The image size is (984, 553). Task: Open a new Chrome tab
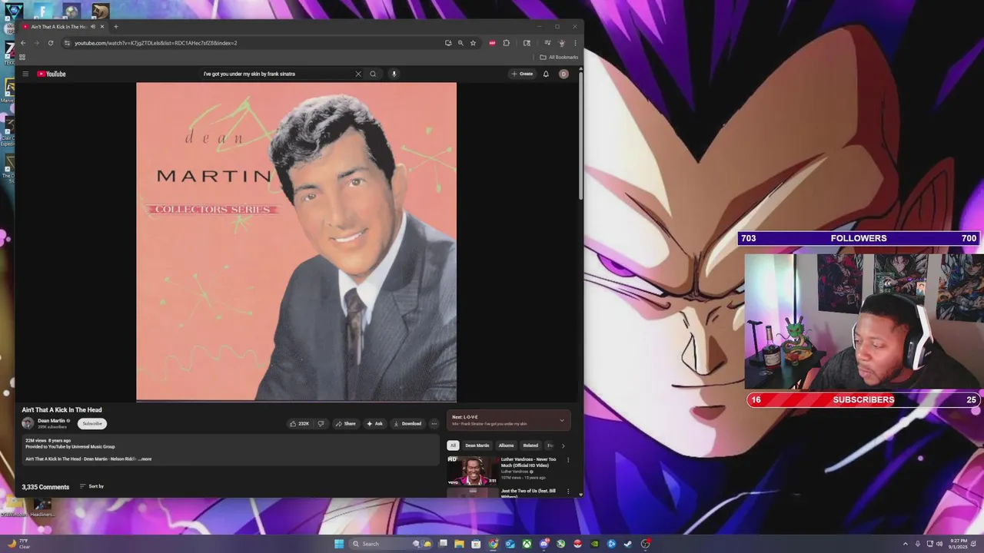click(x=116, y=27)
